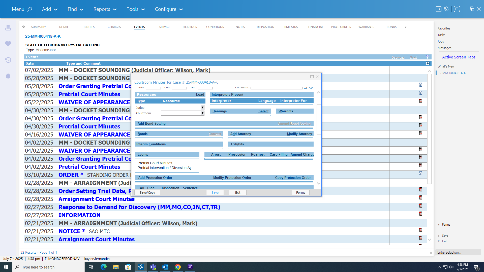
Task: Switch to the SUMMARY tab
Action: click(39, 27)
